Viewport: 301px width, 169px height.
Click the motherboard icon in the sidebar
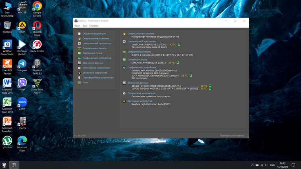tap(79, 53)
